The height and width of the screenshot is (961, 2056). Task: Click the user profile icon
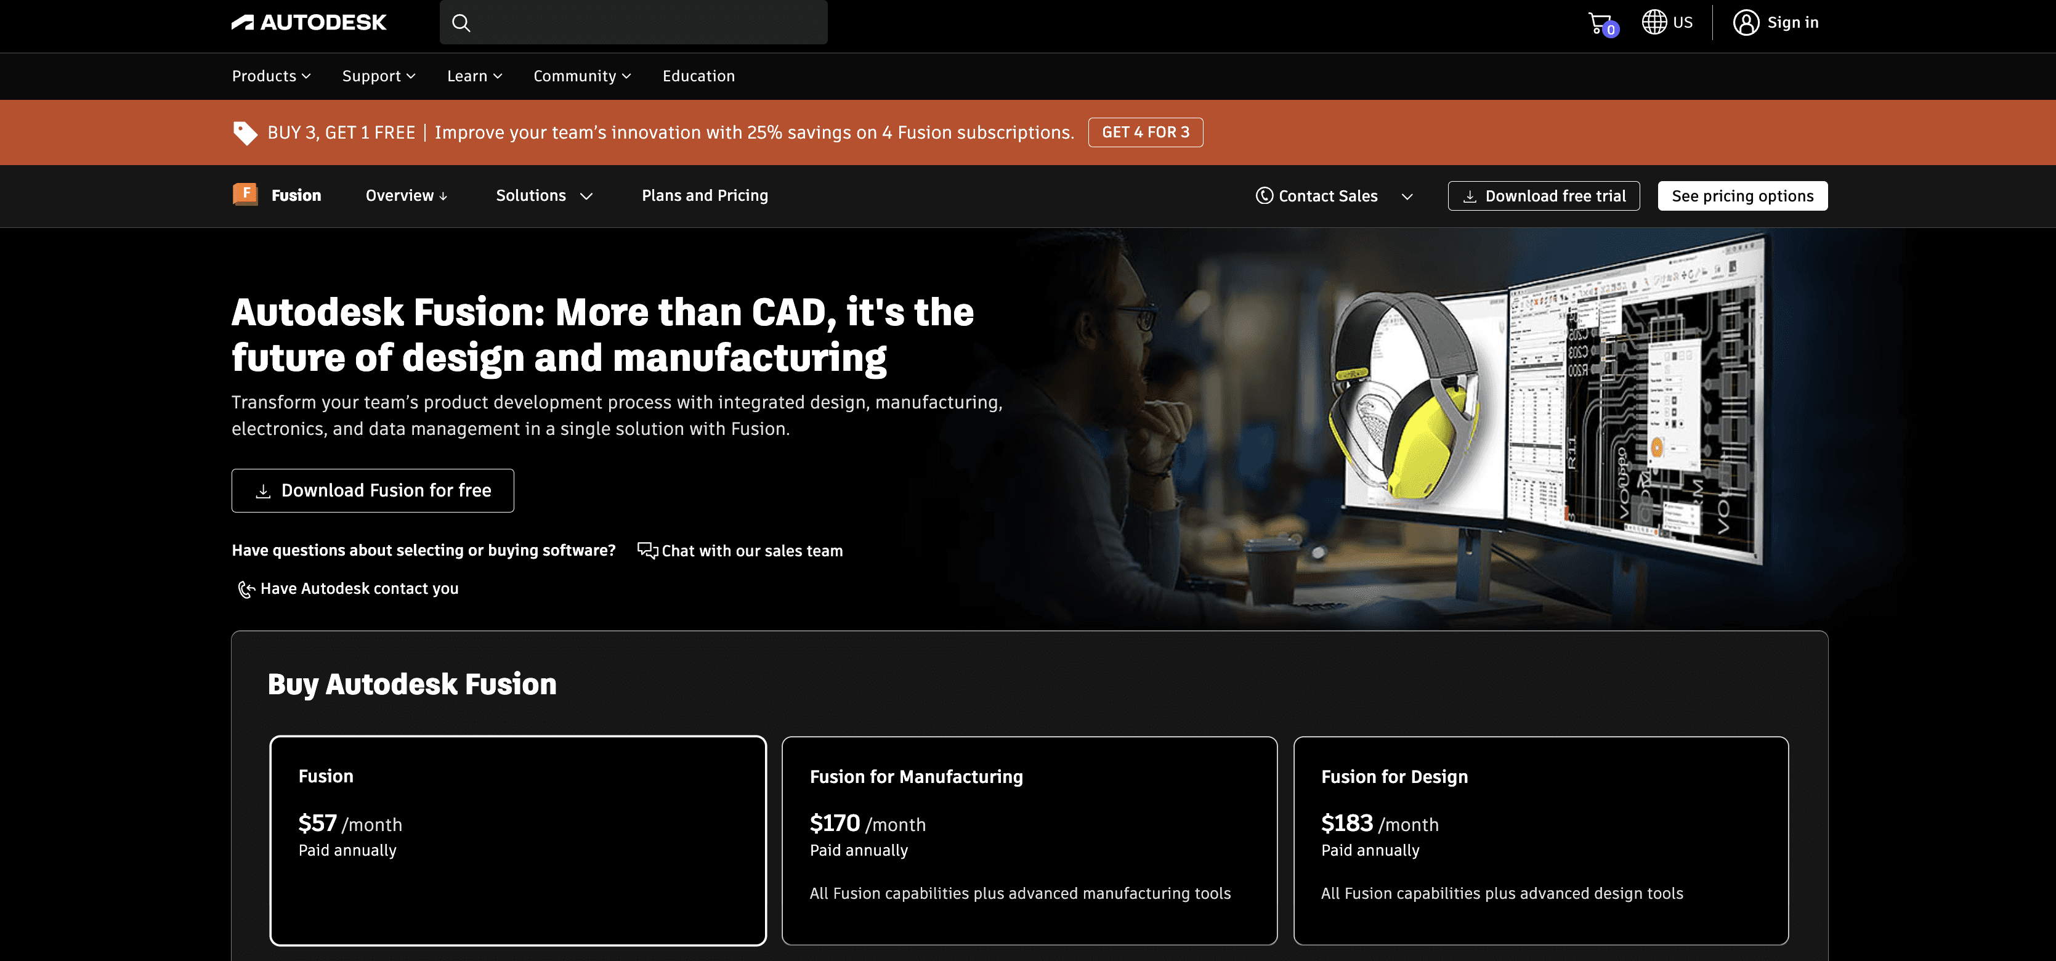pos(1746,22)
